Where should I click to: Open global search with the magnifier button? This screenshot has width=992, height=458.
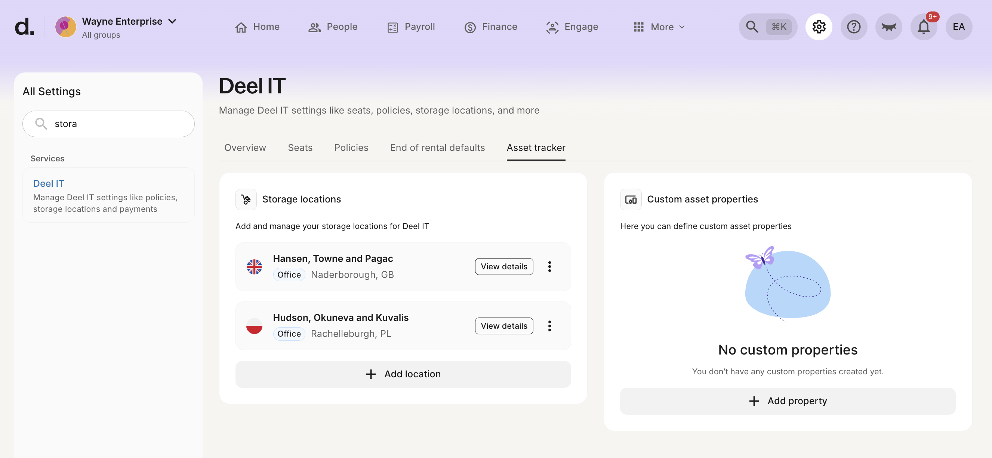pos(768,27)
